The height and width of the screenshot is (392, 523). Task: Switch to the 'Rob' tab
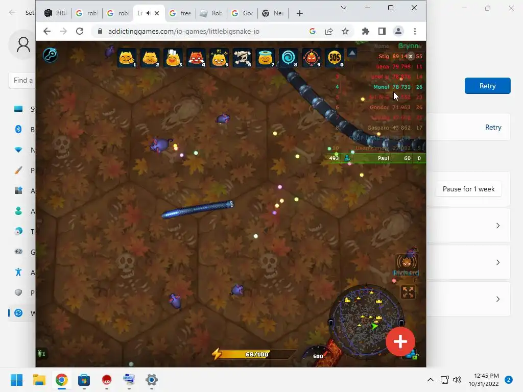211,13
